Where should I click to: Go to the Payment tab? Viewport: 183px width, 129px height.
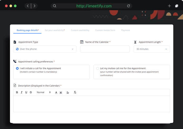click(126, 30)
